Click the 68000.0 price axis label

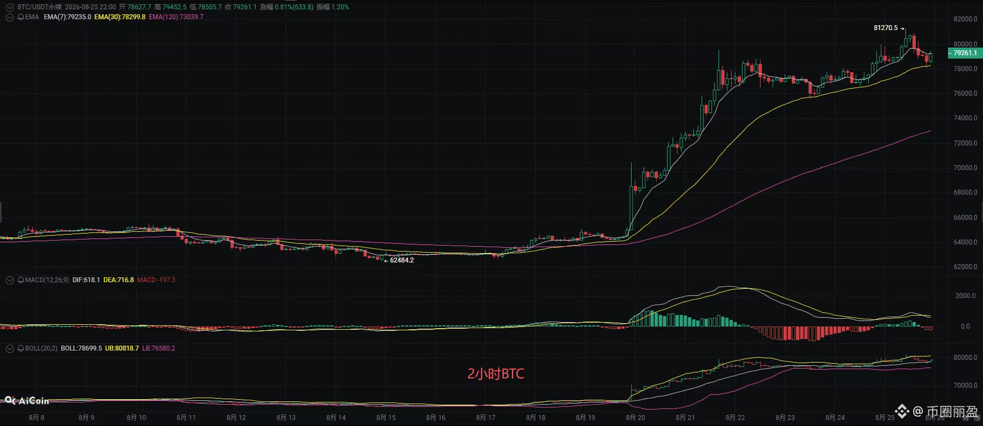tap(966, 192)
